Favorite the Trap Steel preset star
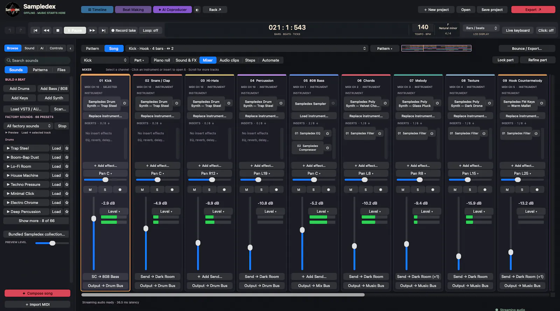 (67, 148)
